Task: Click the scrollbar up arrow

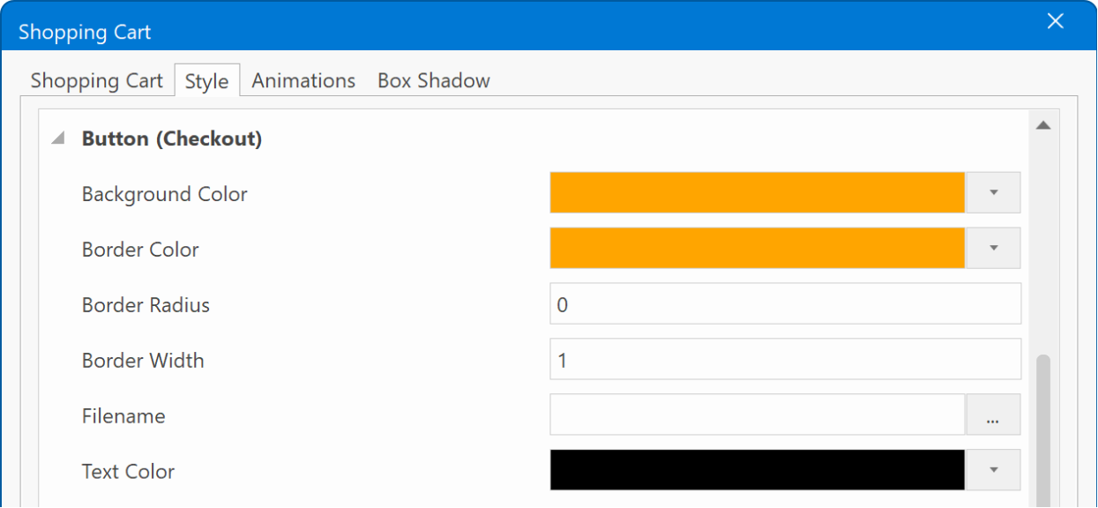Action: tap(1043, 125)
